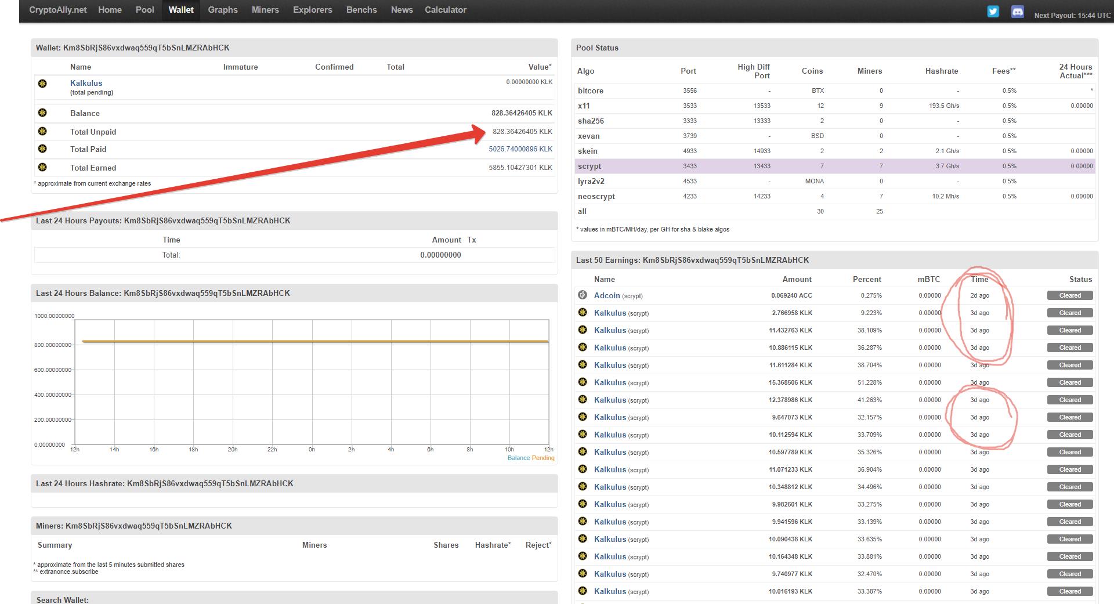Image resolution: width=1114 pixels, height=604 pixels.
Task: Click the Cleared status for 11.432763 KLK
Action: click(1070, 330)
